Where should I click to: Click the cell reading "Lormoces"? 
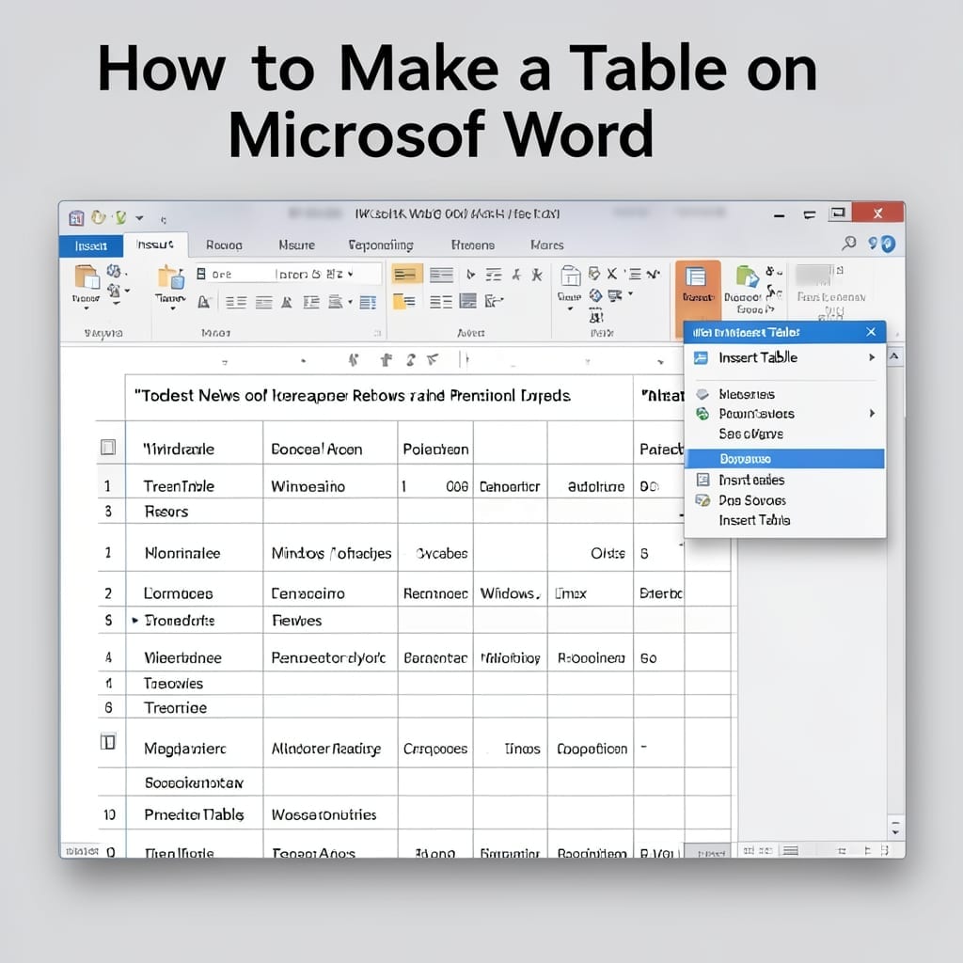click(x=195, y=590)
